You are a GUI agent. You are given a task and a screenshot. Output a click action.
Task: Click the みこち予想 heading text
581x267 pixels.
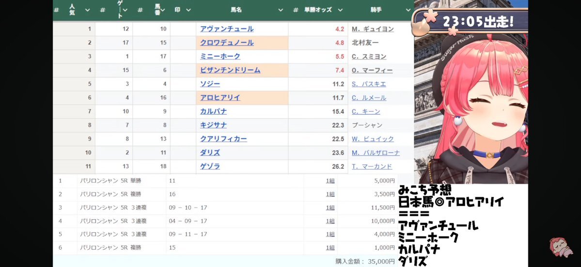coord(424,190)
